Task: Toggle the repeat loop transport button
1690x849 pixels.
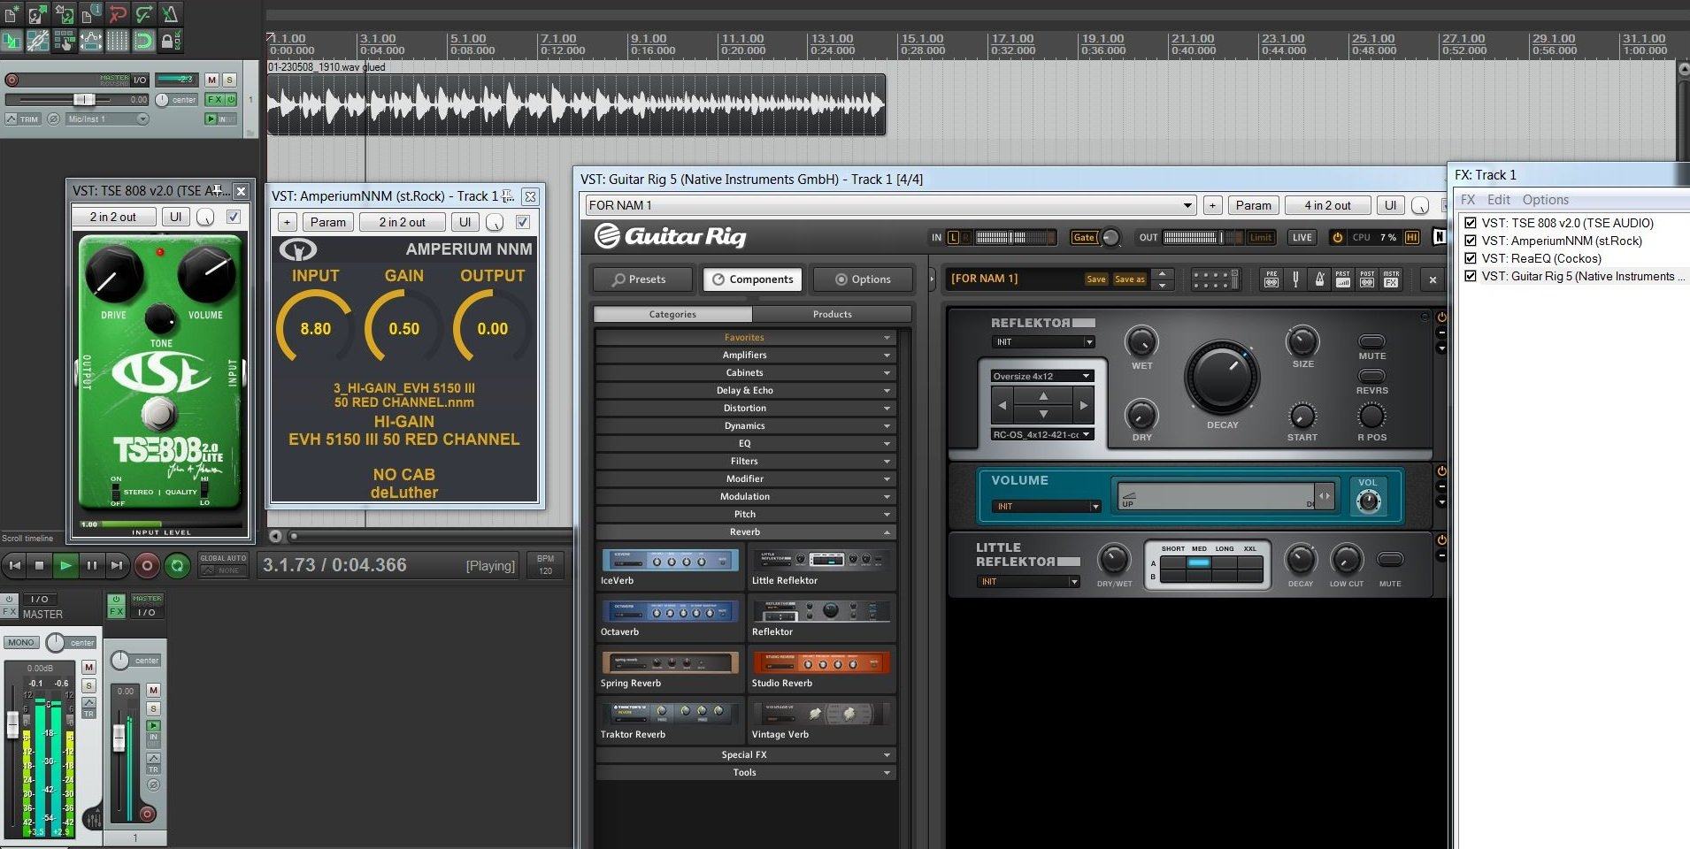Action: (177, 565)
